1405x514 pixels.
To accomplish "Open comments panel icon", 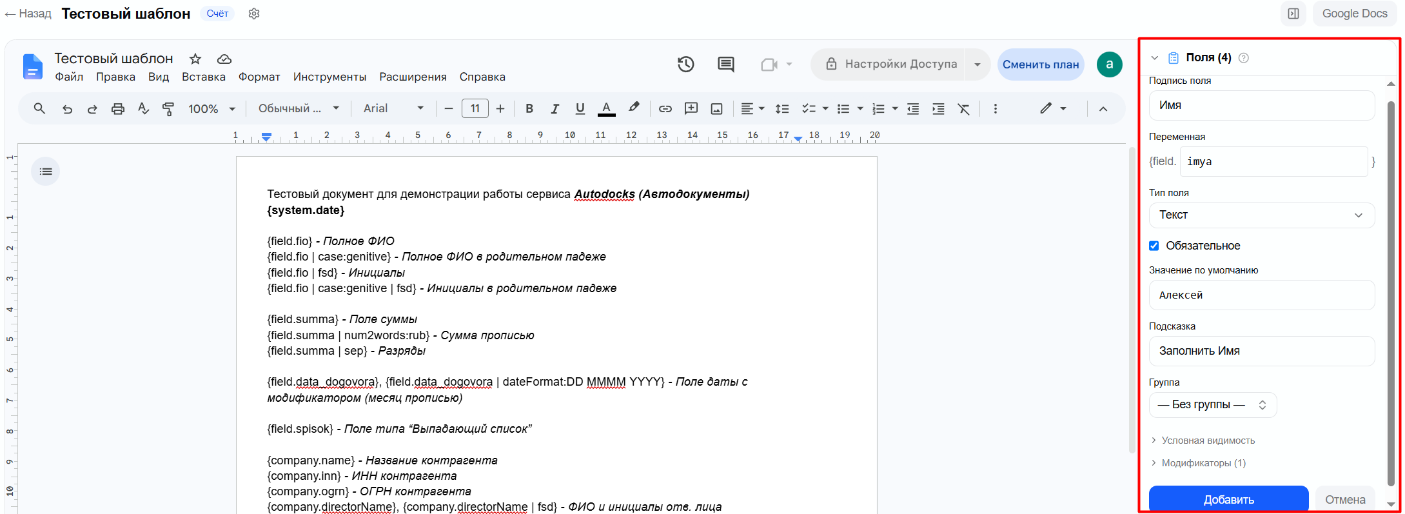I will point(726,64).
